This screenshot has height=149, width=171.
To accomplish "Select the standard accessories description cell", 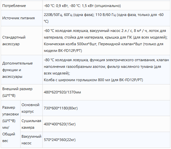I will [x=106, y=41].
